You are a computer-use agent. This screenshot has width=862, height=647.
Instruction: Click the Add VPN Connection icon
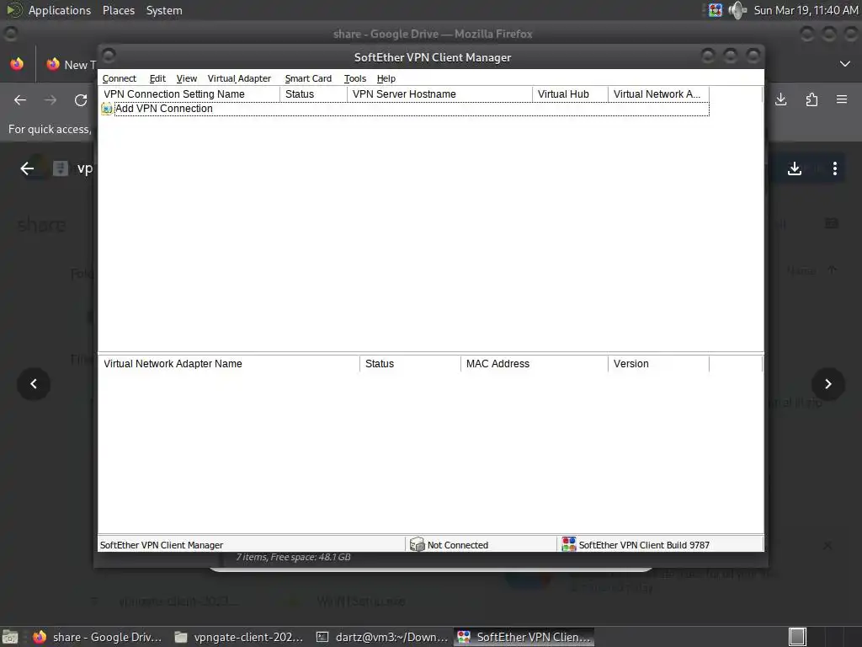click(x=107, y=109)
